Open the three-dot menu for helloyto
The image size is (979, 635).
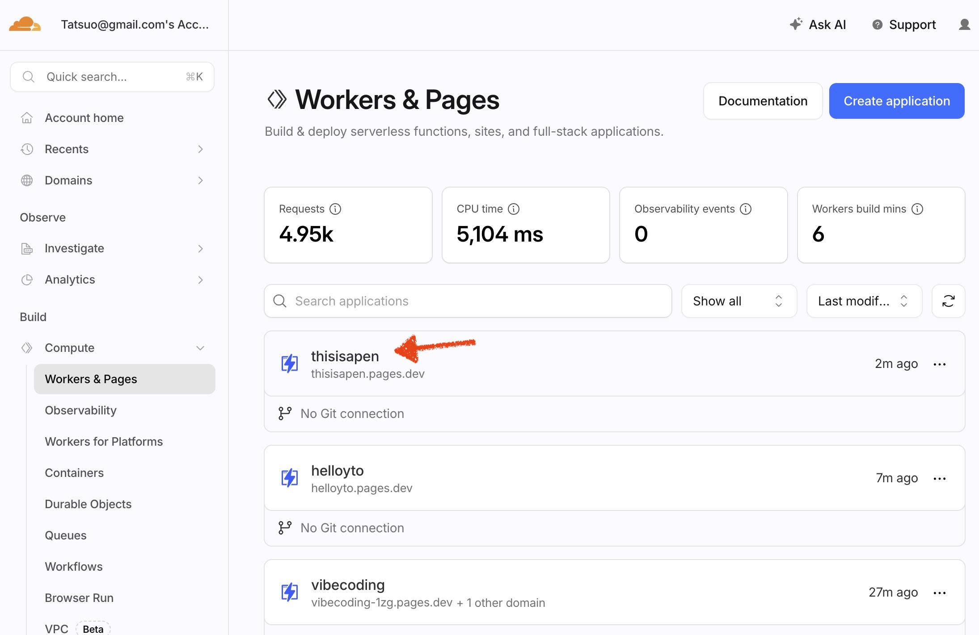(940, 479)
